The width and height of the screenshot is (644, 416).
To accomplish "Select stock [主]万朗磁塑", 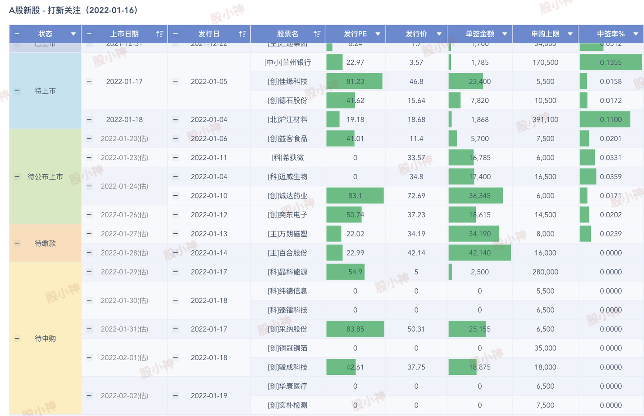I will (x=288, y=234).
